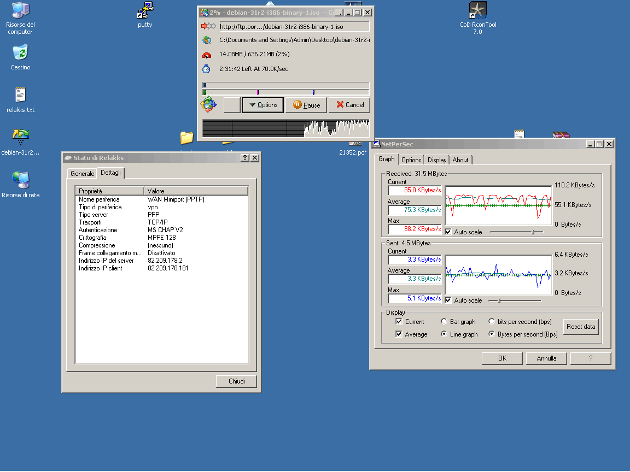
Task: Choose bits per second (bps) units
Action: pyautogui.click(x=492, y=322)
